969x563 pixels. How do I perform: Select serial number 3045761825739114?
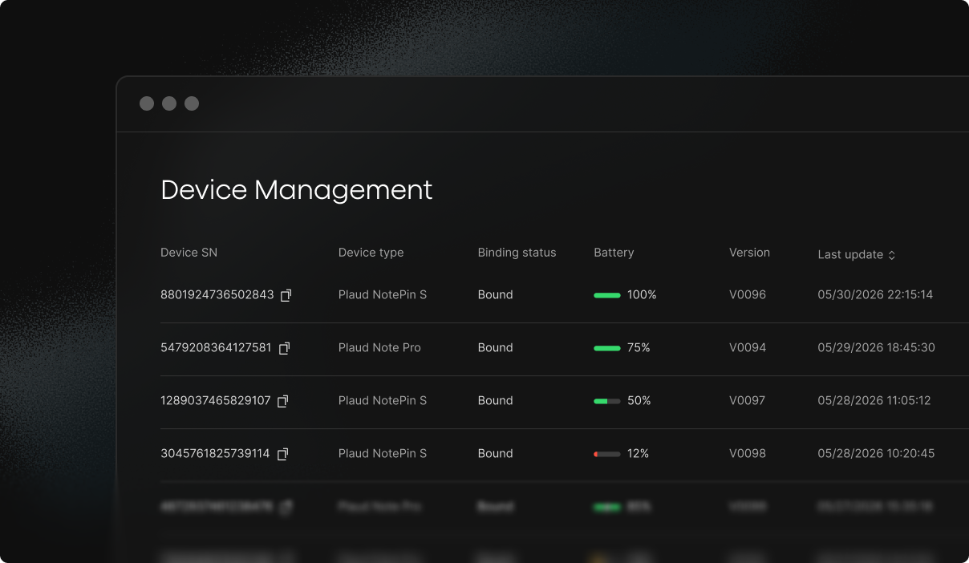pos(215,454)
